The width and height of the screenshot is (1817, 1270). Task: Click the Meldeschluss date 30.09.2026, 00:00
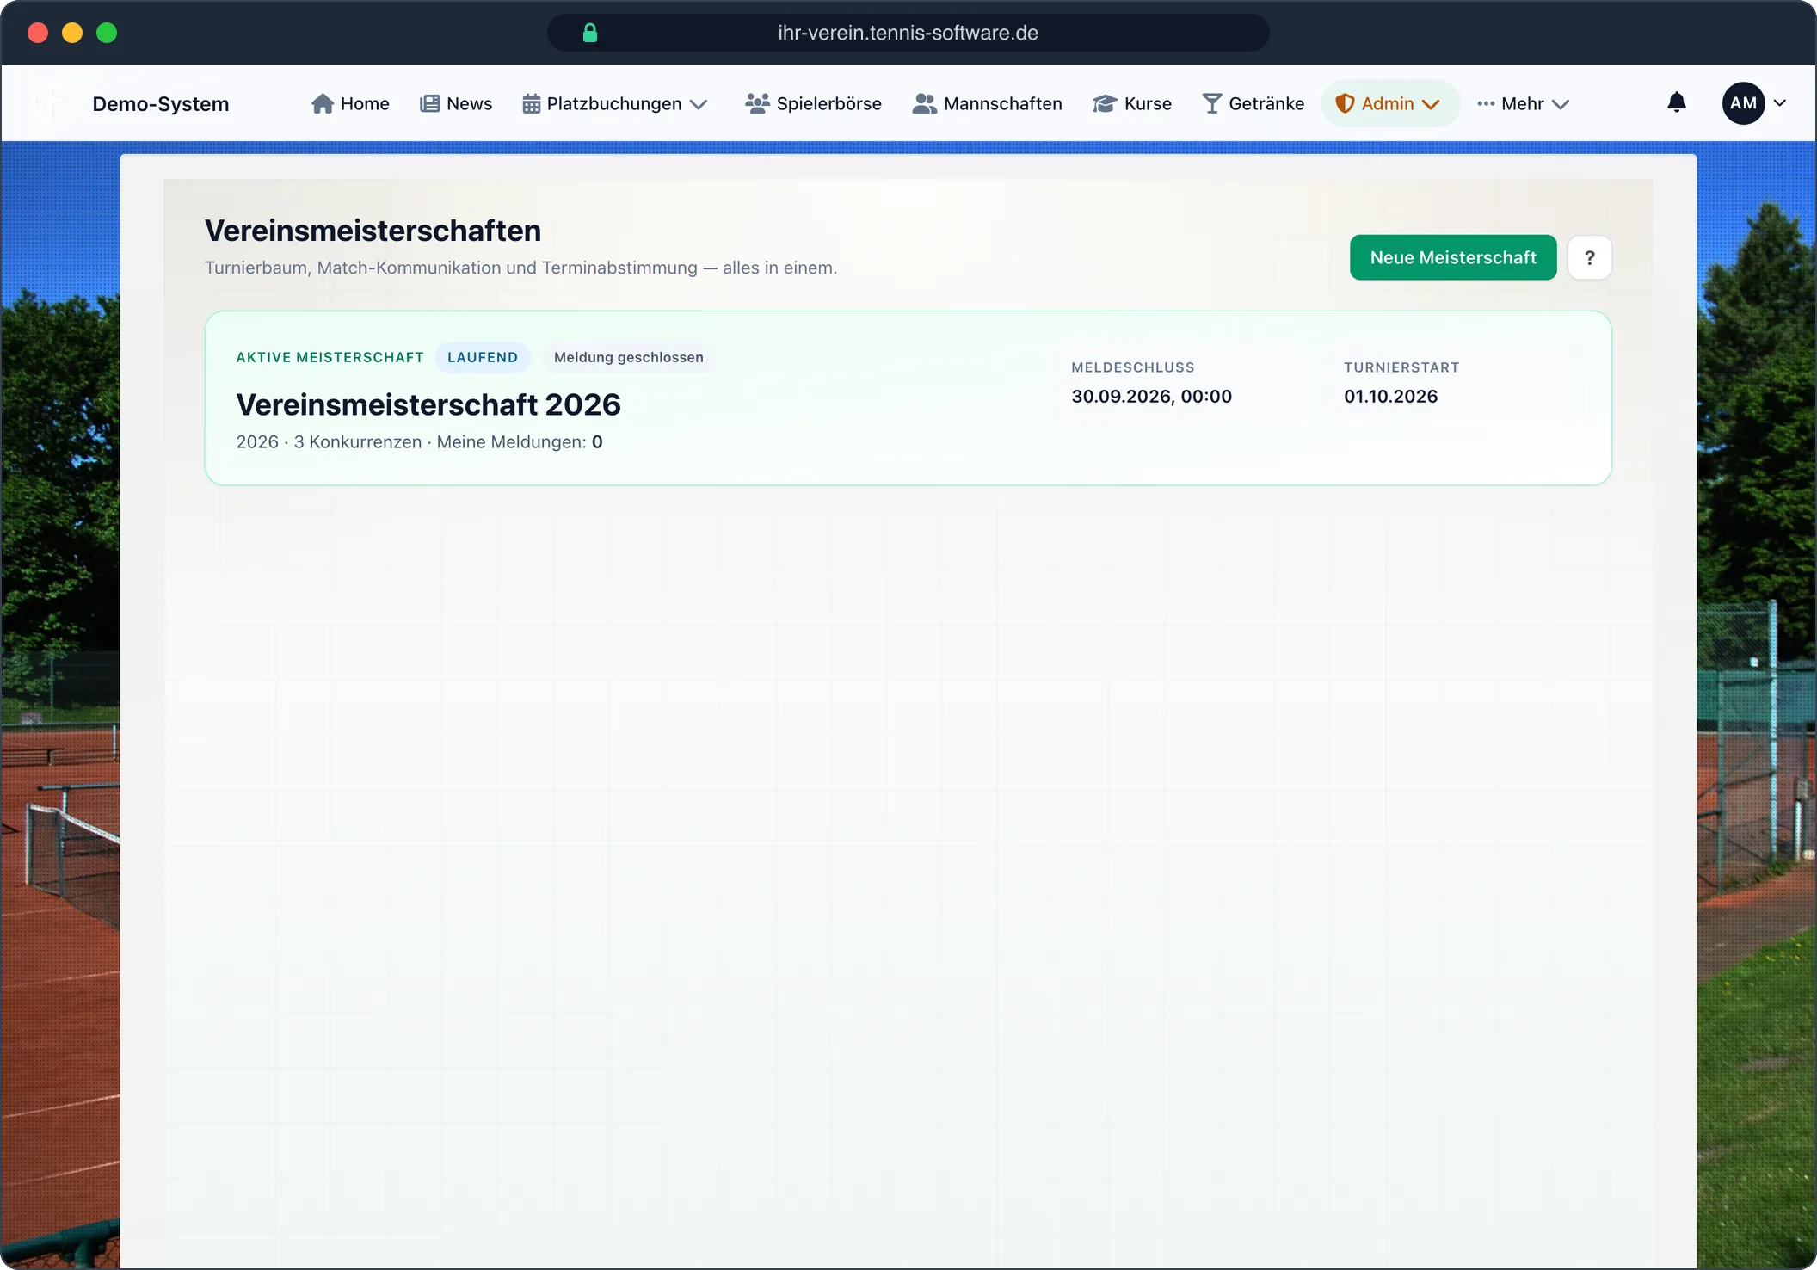1152,397
